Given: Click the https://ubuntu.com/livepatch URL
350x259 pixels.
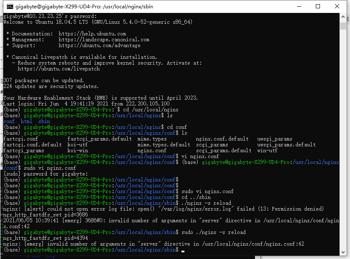Looking at the screenshot, I should tap(59, 69).
